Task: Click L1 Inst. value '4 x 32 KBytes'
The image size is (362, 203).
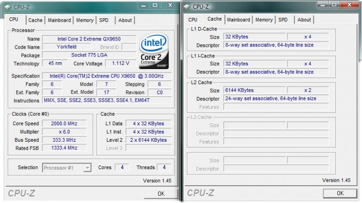Action: click(149, 132)
